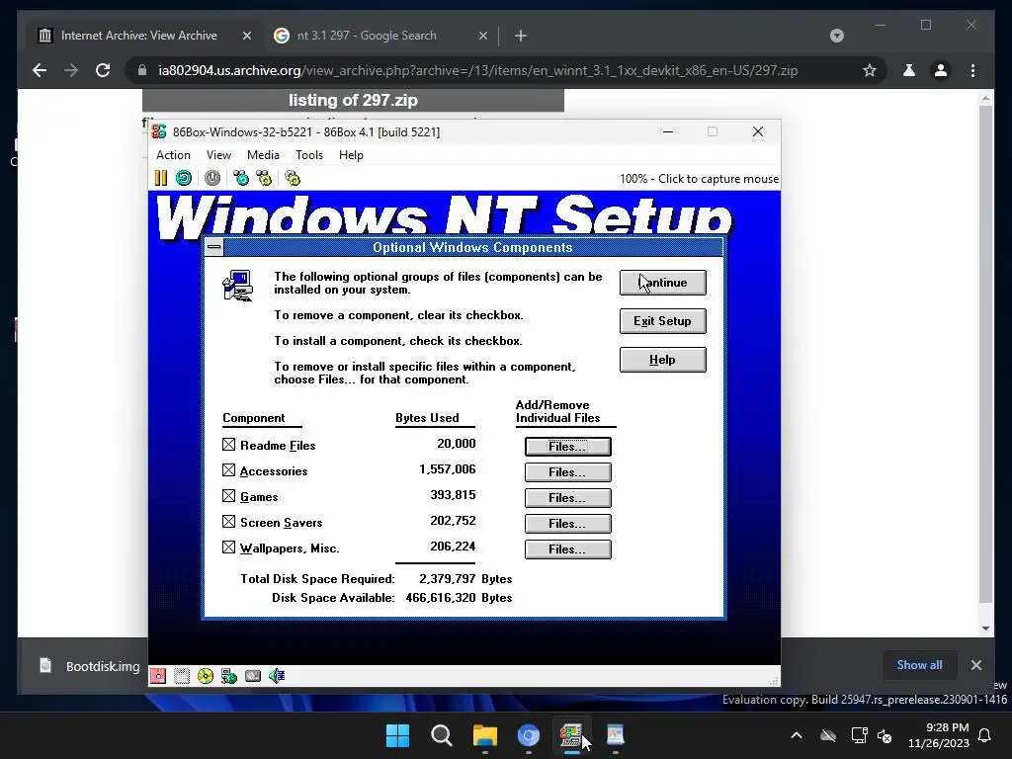Open Files... for Screen Savers

tap(568, 524)
